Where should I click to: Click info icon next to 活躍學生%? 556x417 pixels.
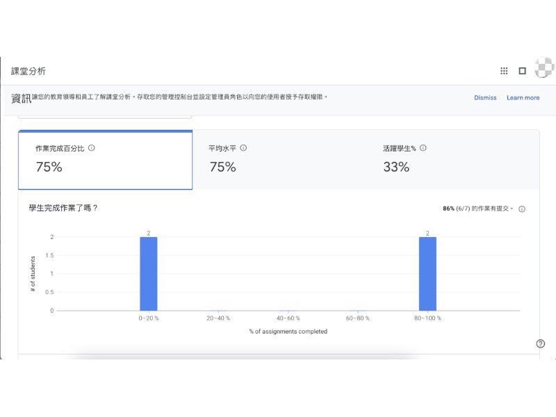coord(423,148)
